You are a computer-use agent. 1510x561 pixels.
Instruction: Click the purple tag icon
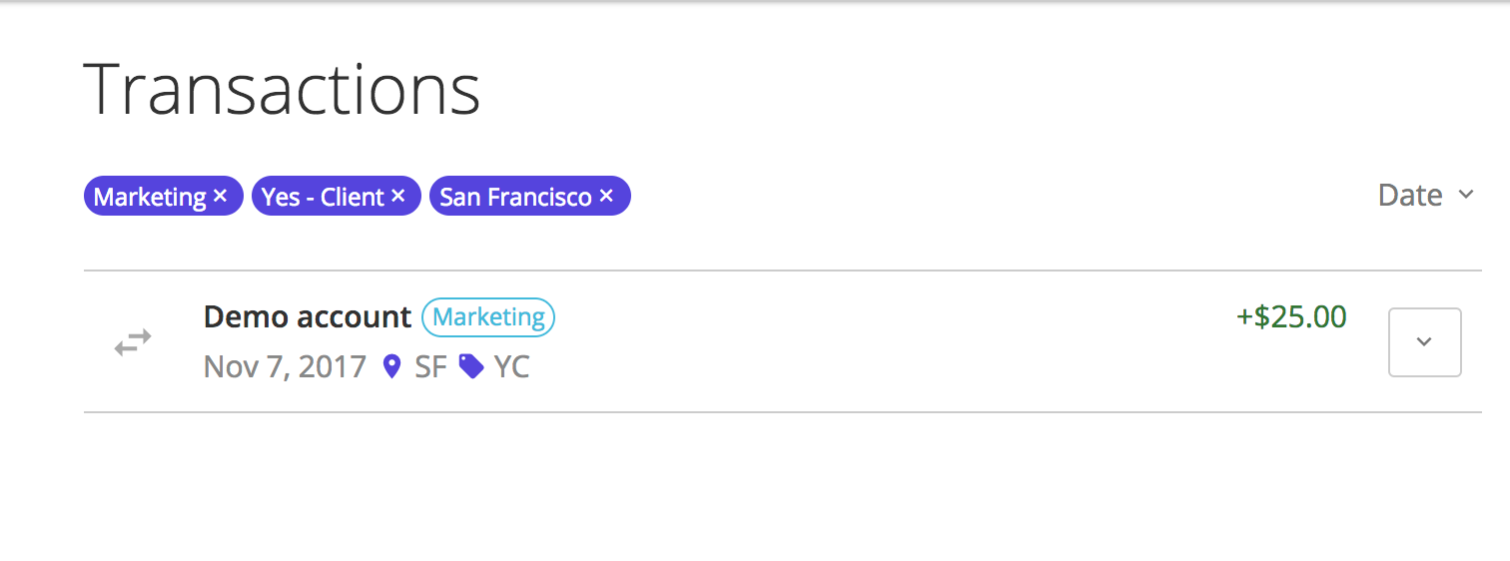tap(470, 367)
